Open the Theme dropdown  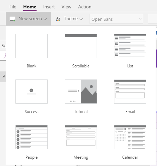coord(69,19)
